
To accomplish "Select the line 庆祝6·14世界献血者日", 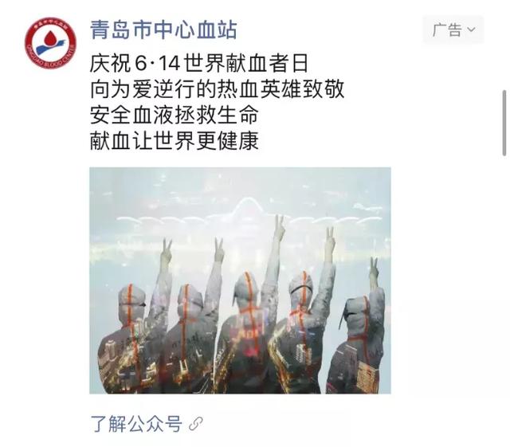I will pyautogui.click(x=198, y=63).
